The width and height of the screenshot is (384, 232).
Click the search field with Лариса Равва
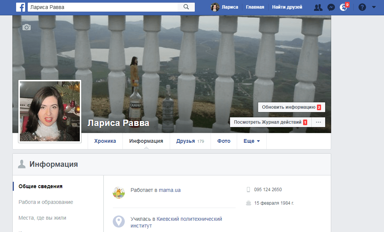coord(101,7)
